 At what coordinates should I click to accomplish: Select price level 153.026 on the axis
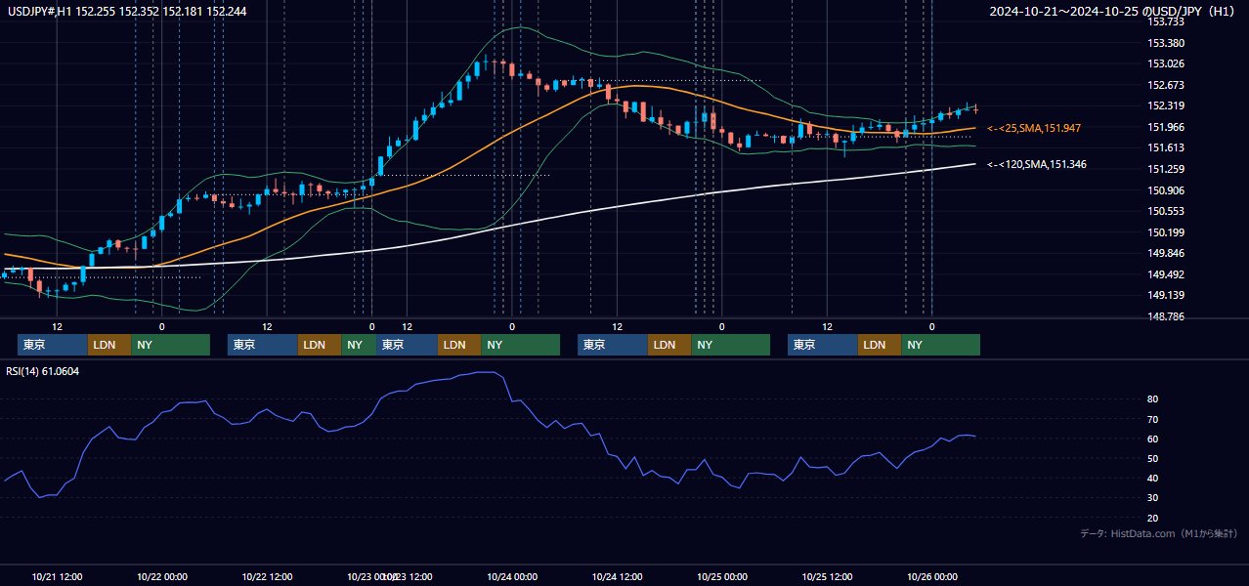click(1166, 63)
